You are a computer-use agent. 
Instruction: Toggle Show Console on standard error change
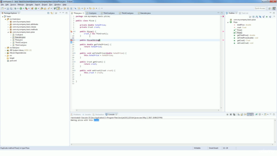252,114
